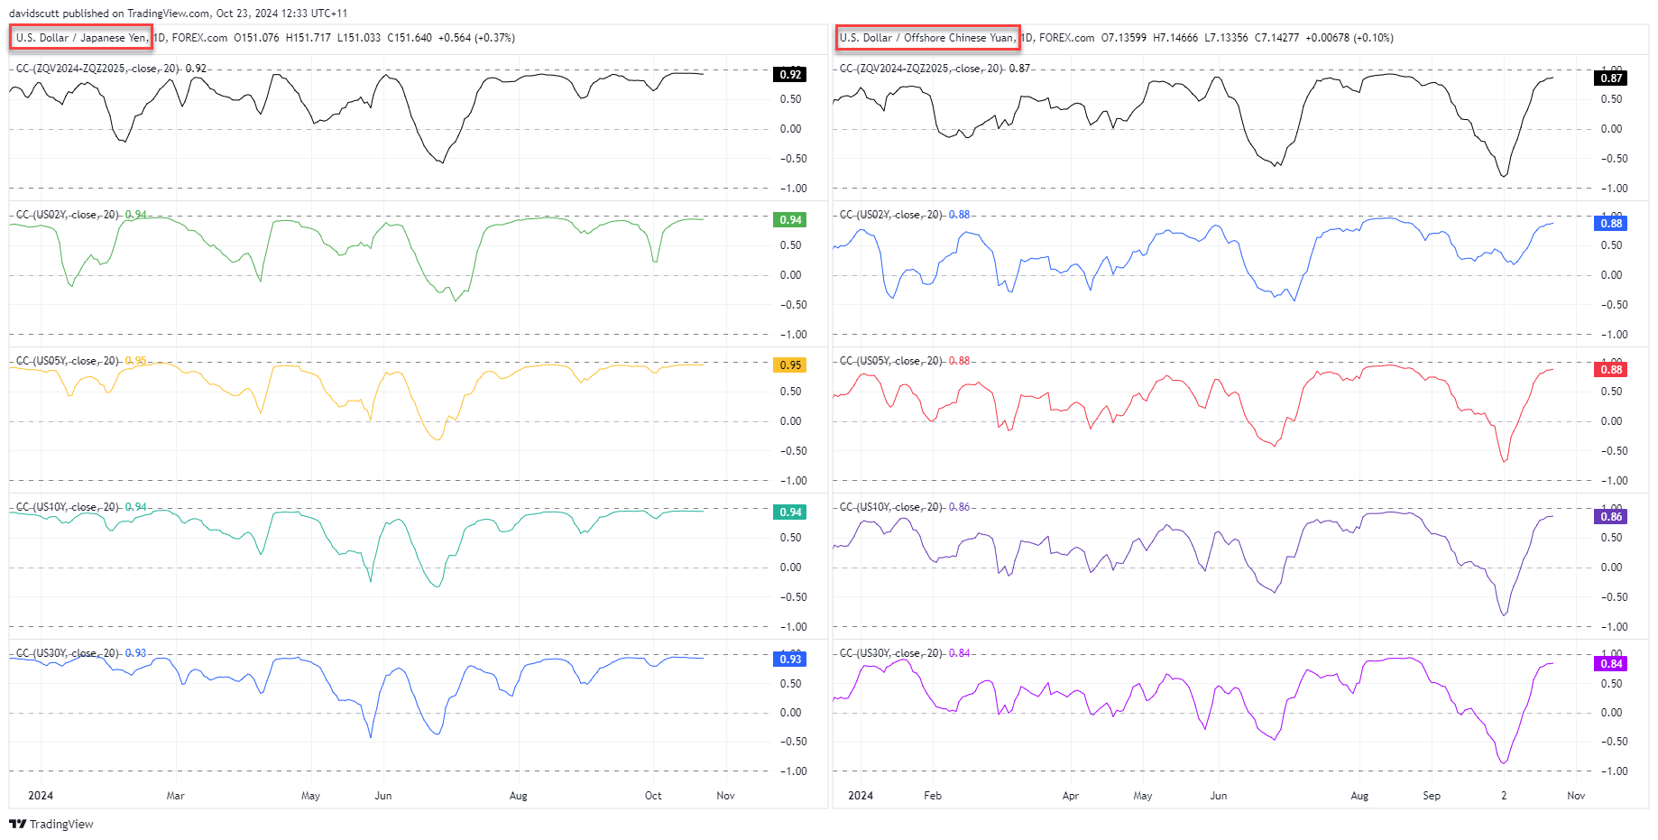Click the purple 0.86 value badge
Screen dimensions: 1658x840
pos(1611,517)
